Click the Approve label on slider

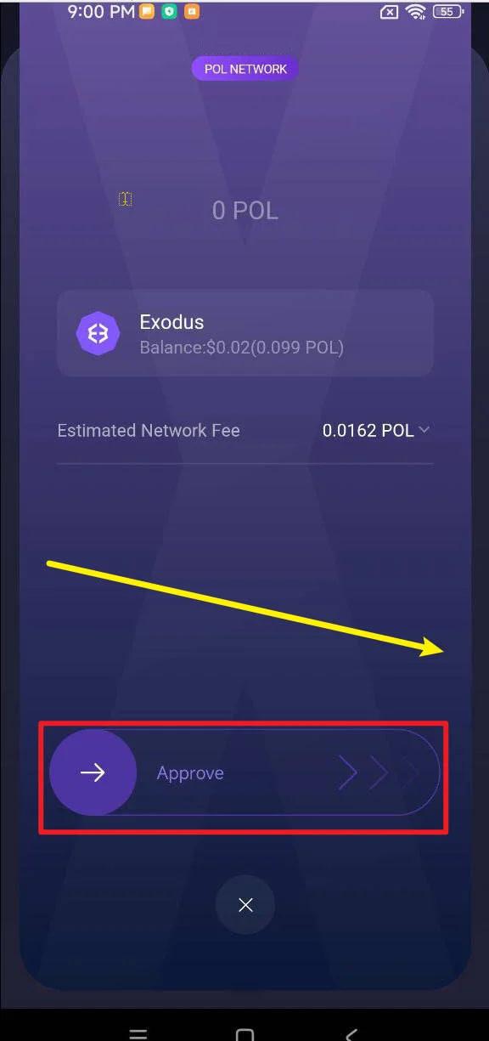[190, 773]
